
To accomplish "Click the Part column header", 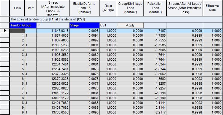I will [30, 8].
